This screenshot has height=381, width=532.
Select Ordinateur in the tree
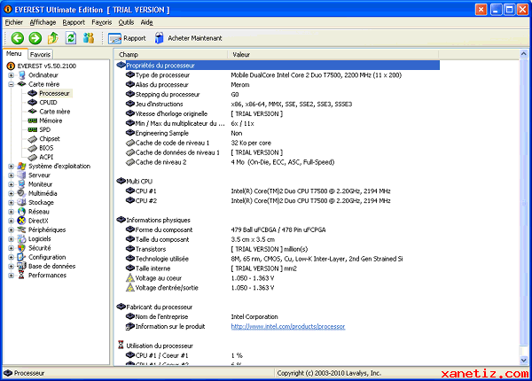coord(43,75)
